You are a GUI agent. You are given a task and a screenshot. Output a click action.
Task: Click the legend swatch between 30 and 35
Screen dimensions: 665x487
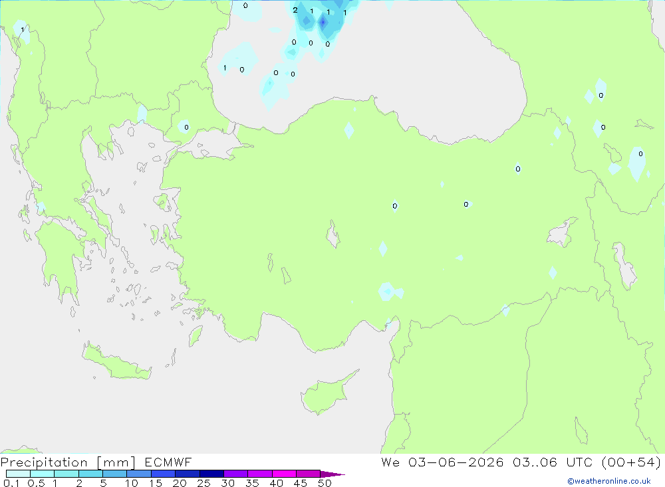(236, 474)
